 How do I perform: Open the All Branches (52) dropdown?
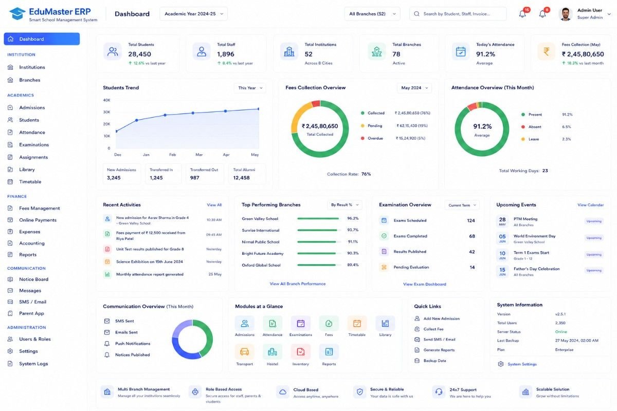tap(372, 14)
